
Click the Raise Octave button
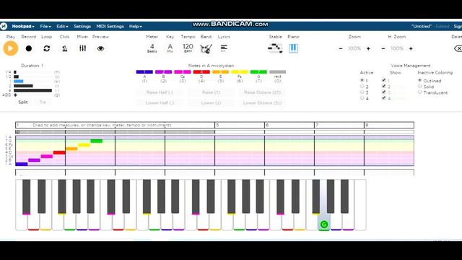262,92
